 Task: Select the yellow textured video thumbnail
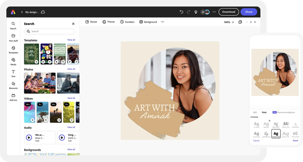(x=69, y=112)
